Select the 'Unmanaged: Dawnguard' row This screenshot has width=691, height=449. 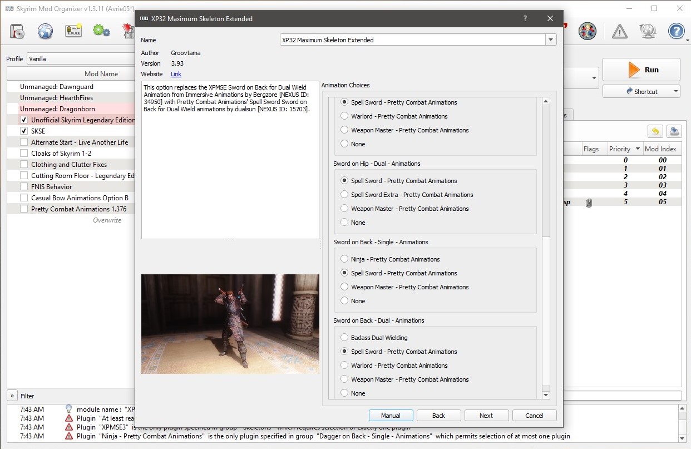pos(71,87)
